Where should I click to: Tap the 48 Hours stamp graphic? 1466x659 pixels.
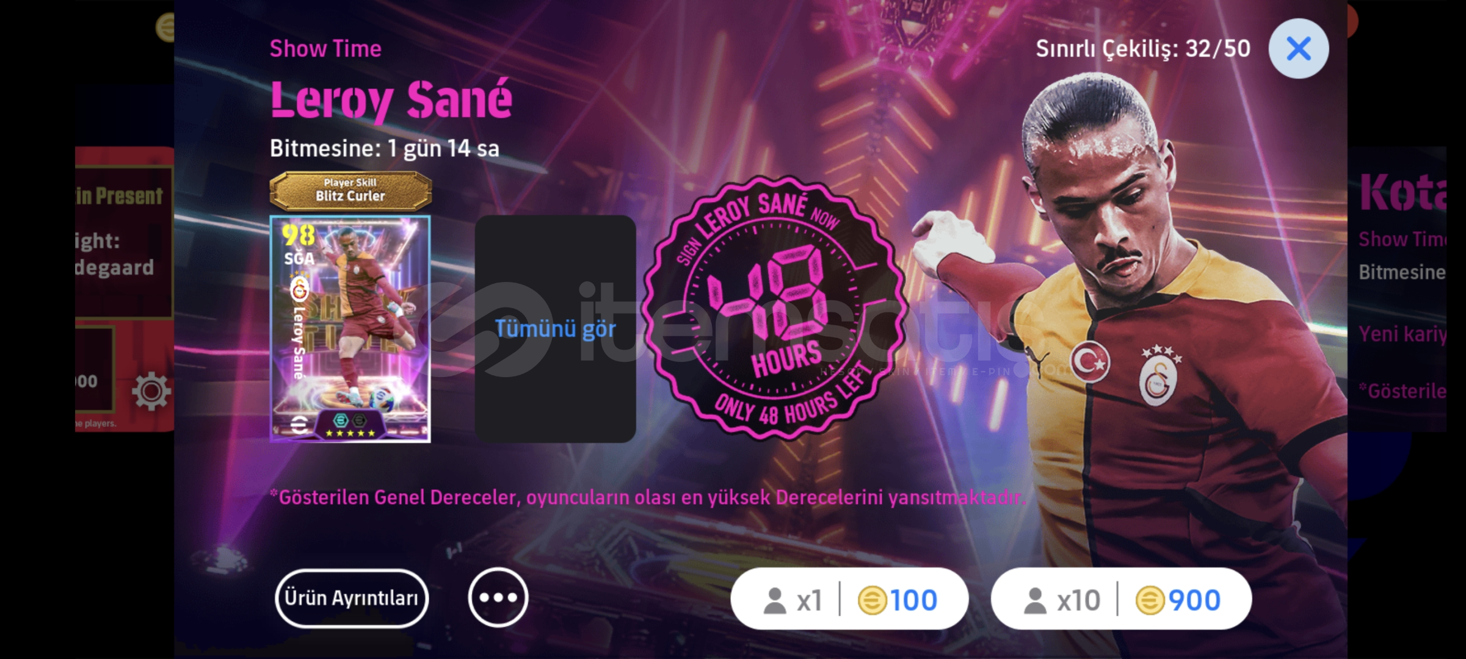point(774,307)
